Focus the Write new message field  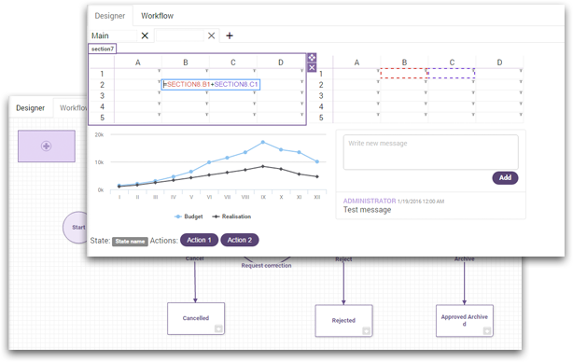[430, 152]
